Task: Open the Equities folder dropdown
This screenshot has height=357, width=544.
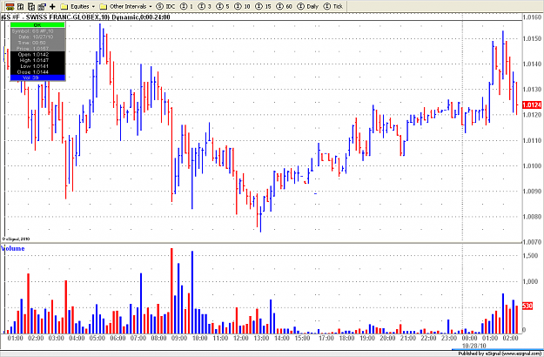Action: pos(77,6)
